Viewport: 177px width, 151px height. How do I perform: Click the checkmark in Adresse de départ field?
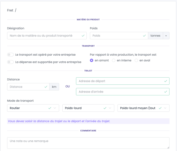point(166,81)
